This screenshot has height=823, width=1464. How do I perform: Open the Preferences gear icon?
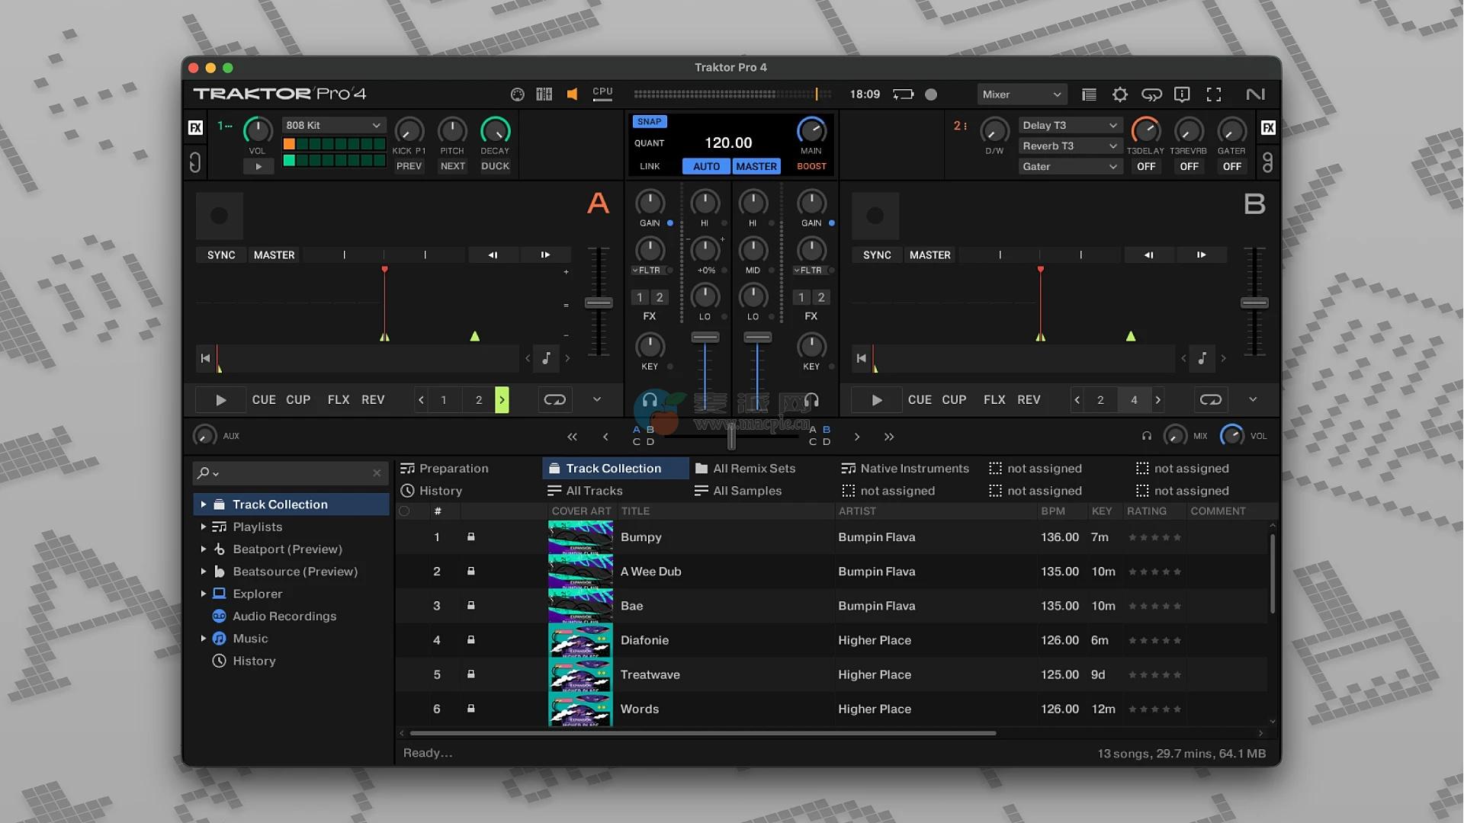tap(1119, 94)
